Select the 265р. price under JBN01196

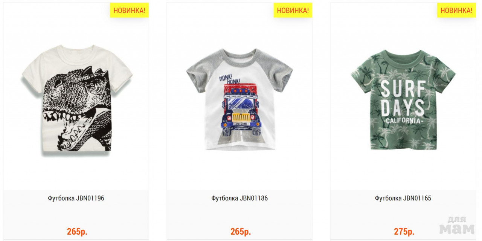[x=77, y=232]
